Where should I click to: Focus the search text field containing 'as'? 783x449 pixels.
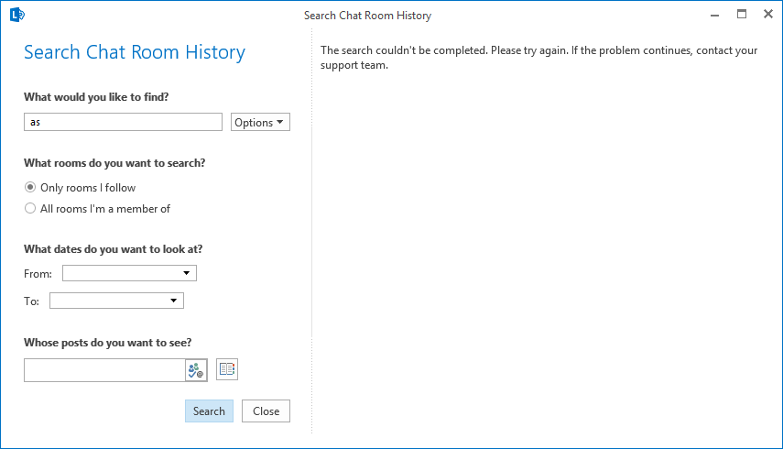pos(123,122)
